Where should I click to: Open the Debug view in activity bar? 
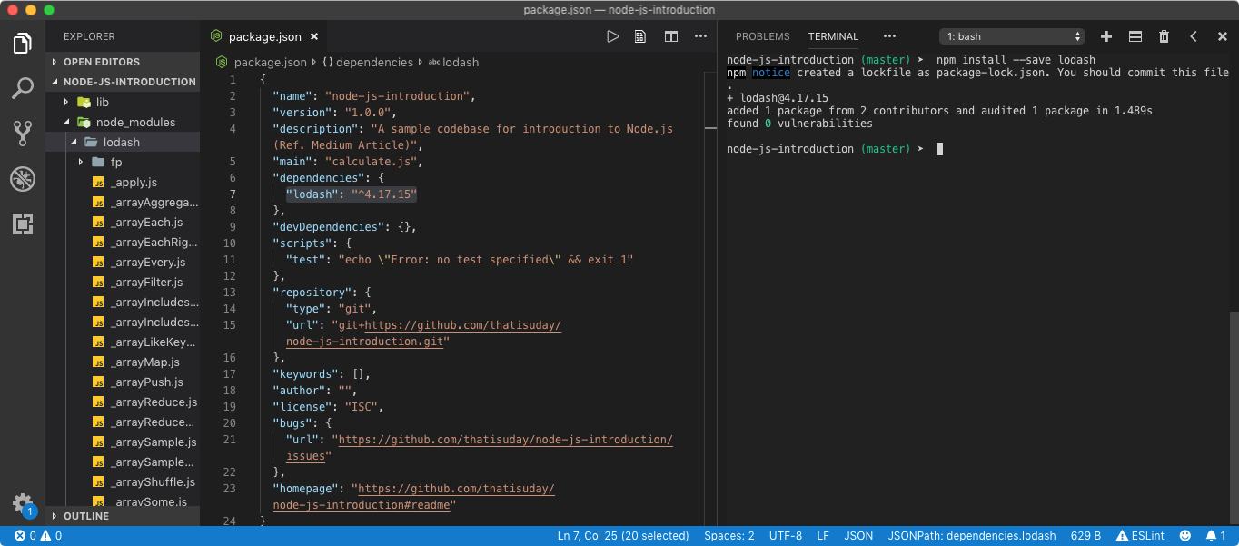click(x=23, y=179)
